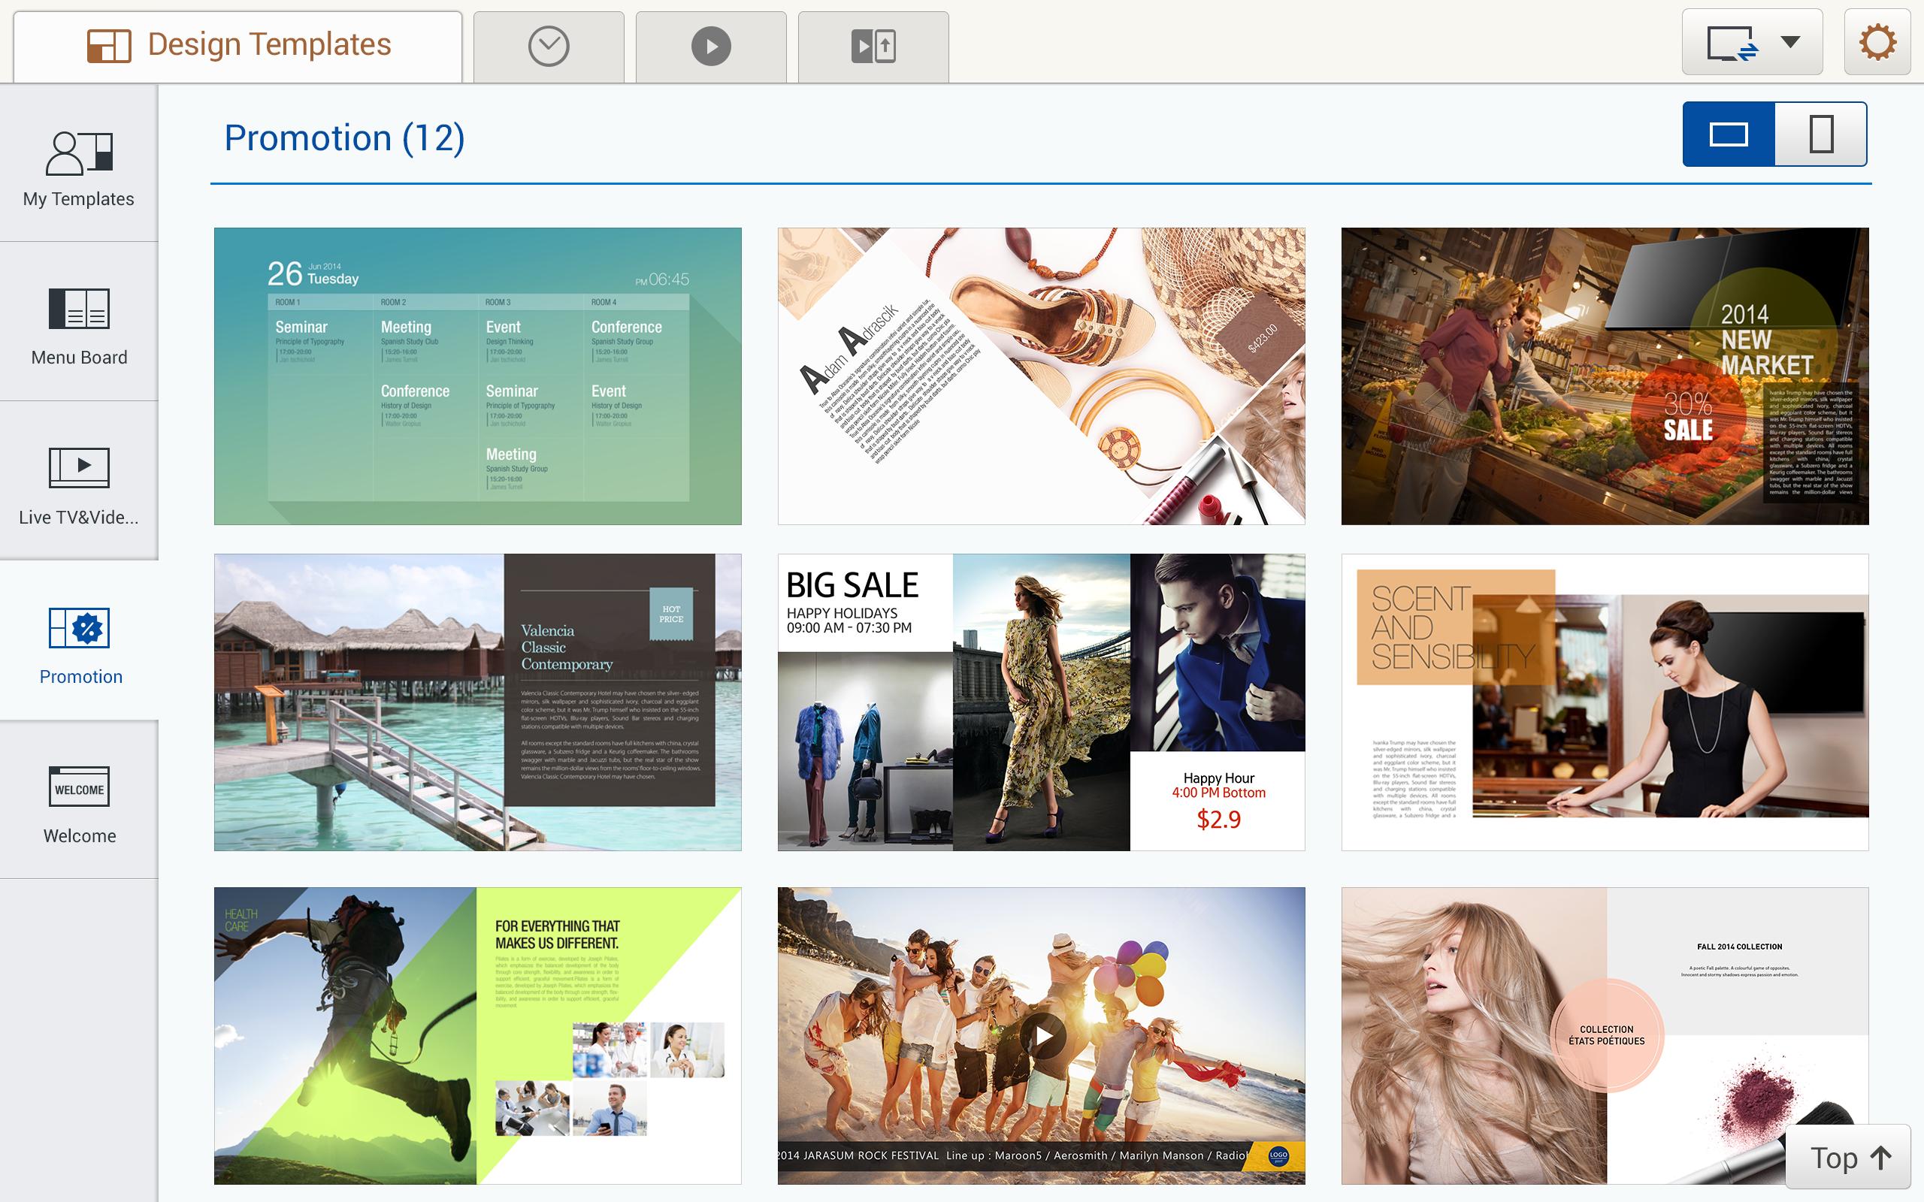Select the Big Sale Happy Holidays template
The height and width of the screenshot is (1202, 1924).
[1042, 701]
